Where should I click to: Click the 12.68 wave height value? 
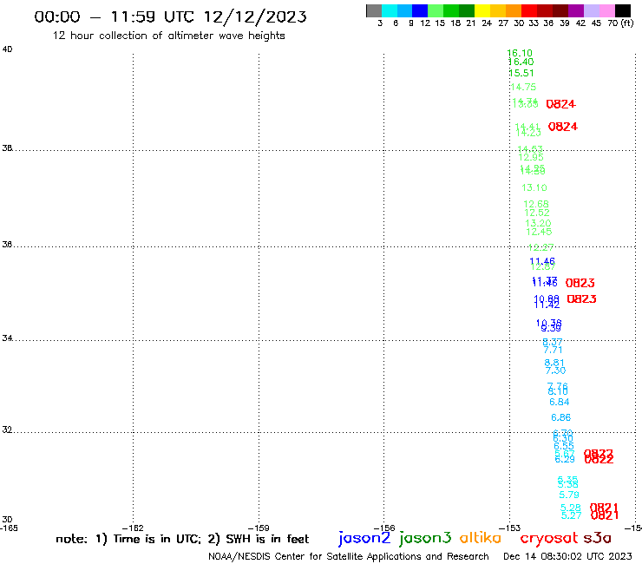coord(536,204)
